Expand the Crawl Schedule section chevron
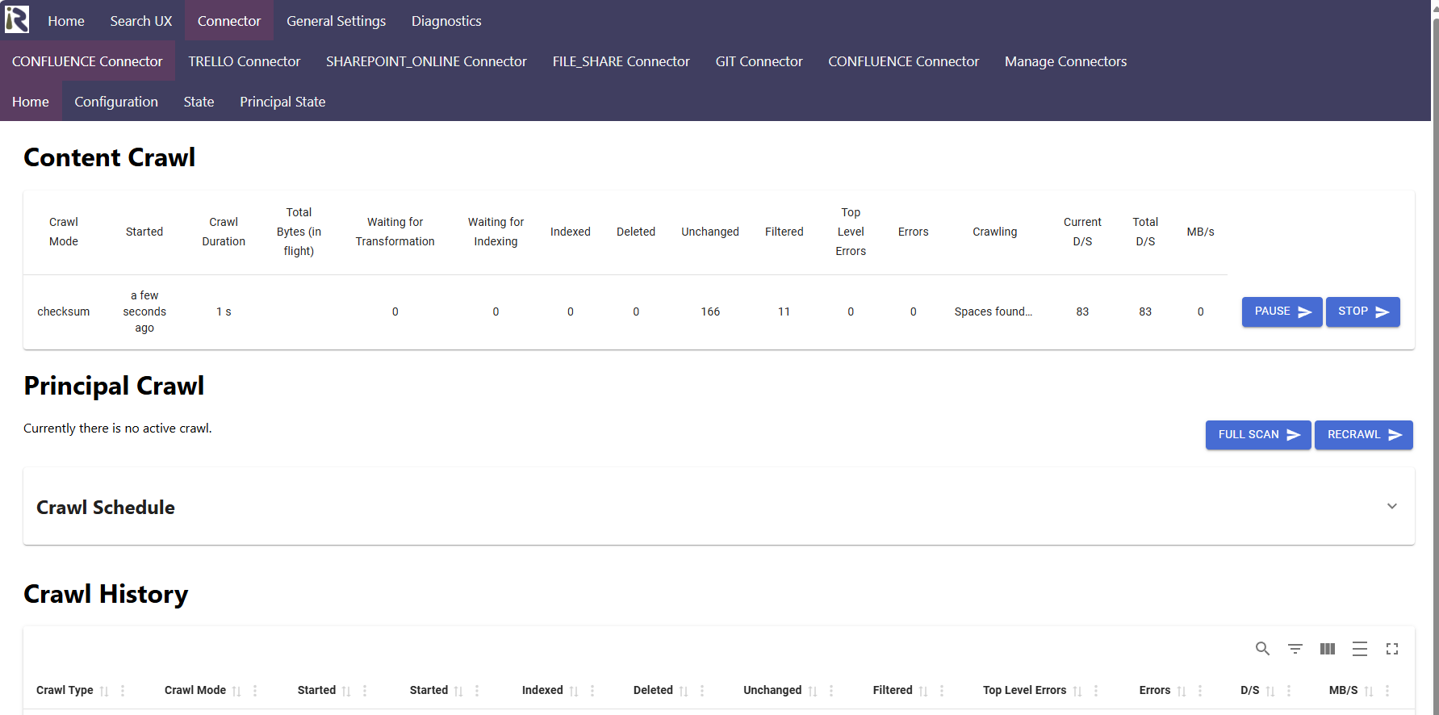Screen dimensions: 1439x715 point(1392,506)
